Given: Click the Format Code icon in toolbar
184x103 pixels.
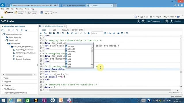Looking at the screenshot, I should coord(118,33).
